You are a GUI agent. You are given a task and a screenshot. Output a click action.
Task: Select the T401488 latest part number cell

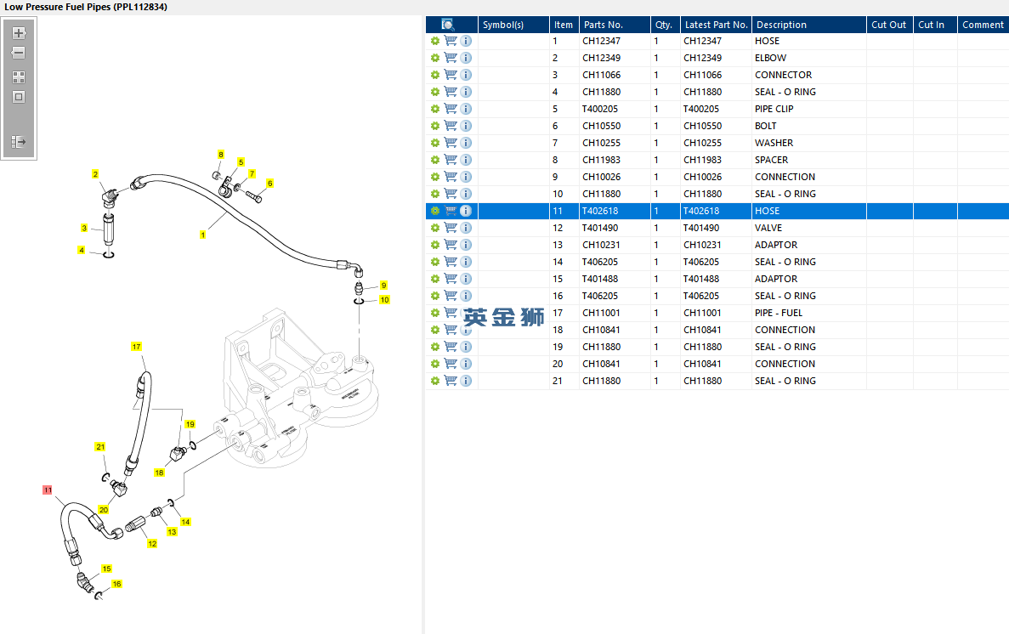(716, 279)
